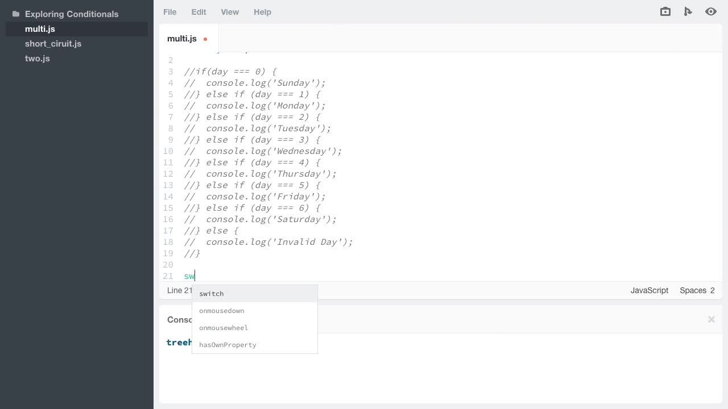Open the Edit menu
The width and height of the screenshot is (728, 409).
point(198,11)
